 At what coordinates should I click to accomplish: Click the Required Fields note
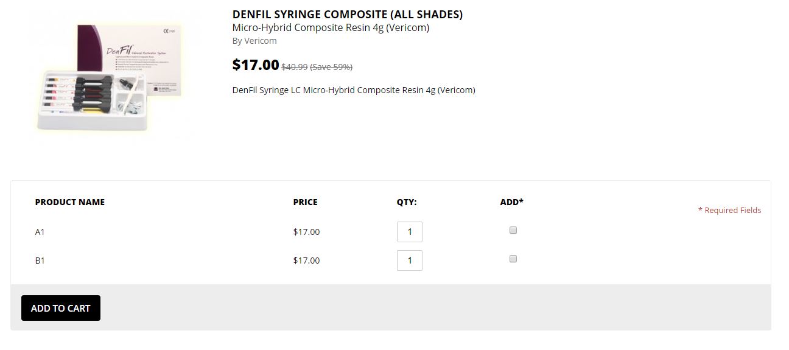coord(729,210)
